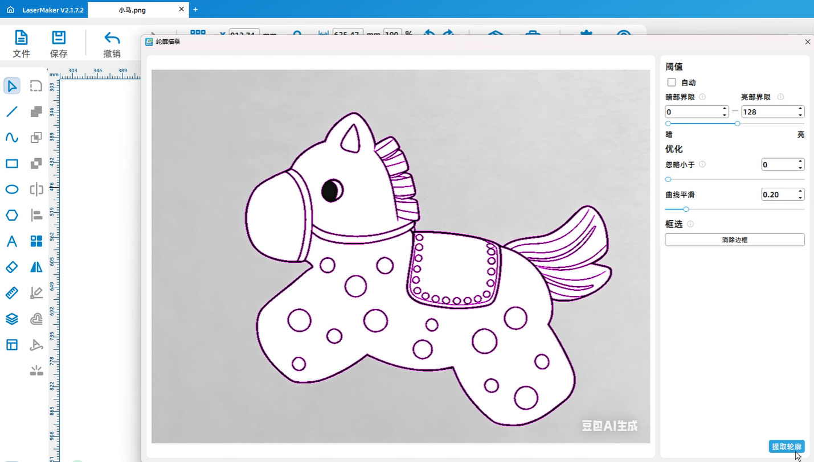Screen dimensions: 814x462
Task: Select the line drawing tool
Action: [x=12, y=112]
